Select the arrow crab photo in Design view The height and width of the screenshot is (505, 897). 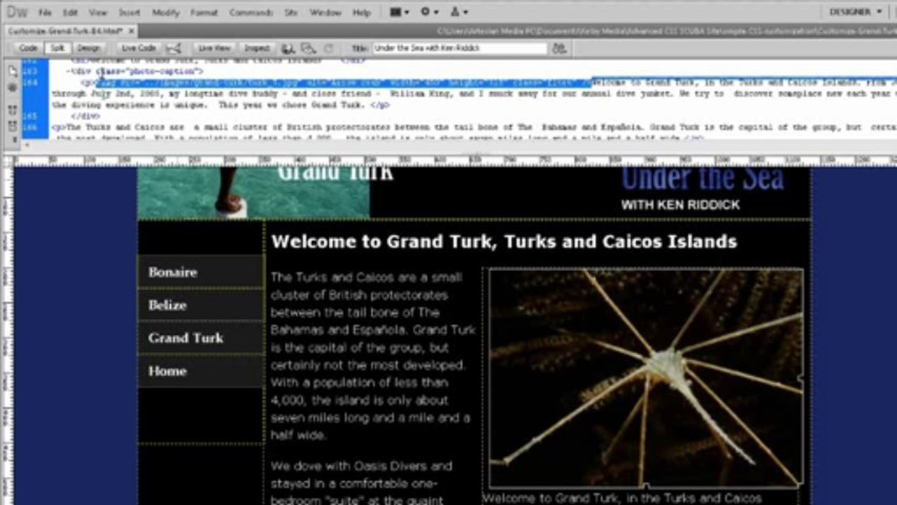646,377
